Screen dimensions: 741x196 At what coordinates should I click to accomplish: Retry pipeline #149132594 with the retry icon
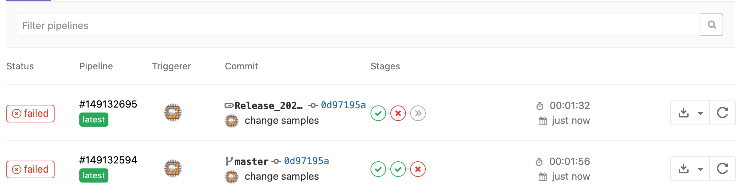click(722, 169)
